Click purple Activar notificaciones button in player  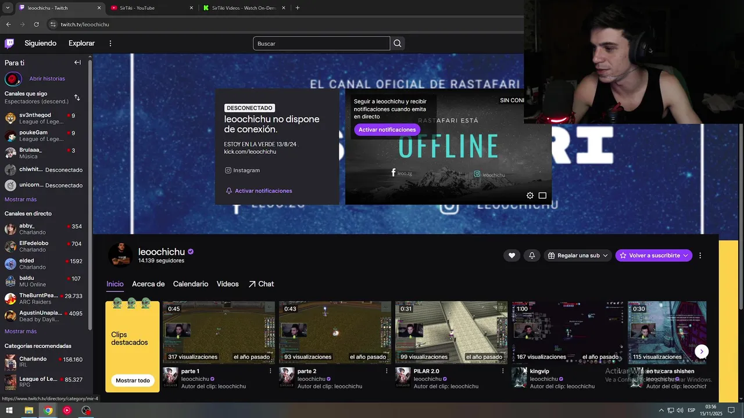[387, 129]
